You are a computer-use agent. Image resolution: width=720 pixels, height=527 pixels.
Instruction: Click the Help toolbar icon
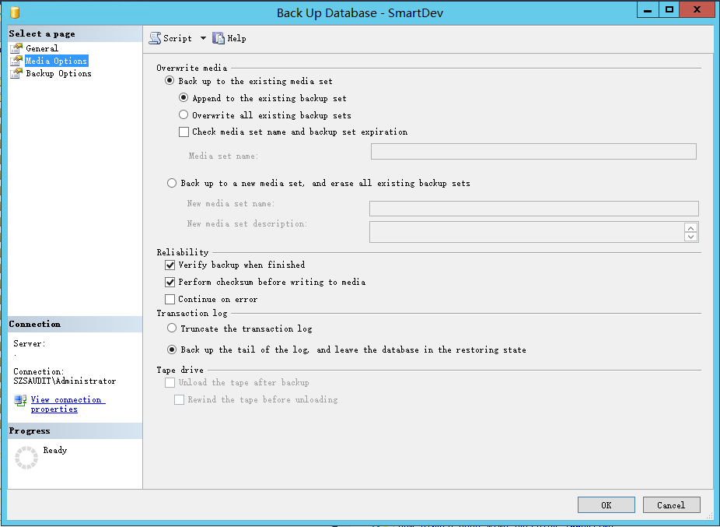tap(218, 38)
